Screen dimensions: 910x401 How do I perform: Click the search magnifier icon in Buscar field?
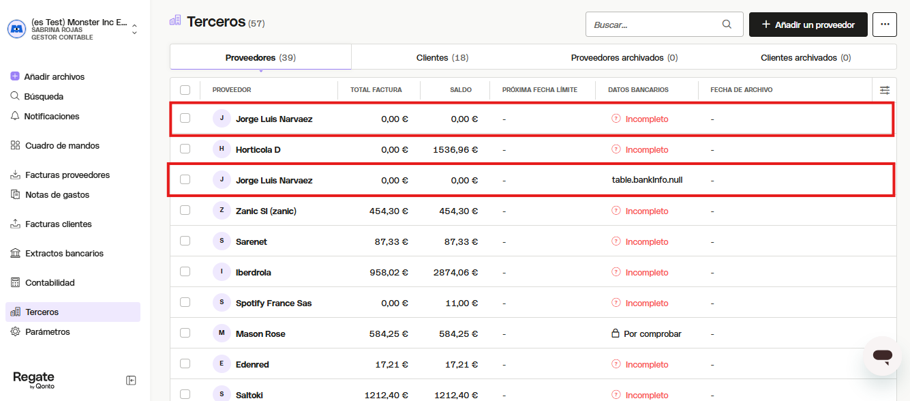[x=727, y=25]
